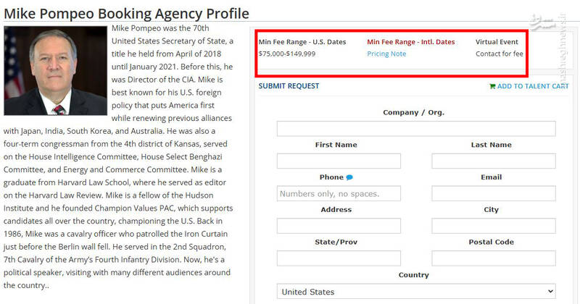Open the Pricing Note link
580x304 pixels.
click(x=386, y=54)
